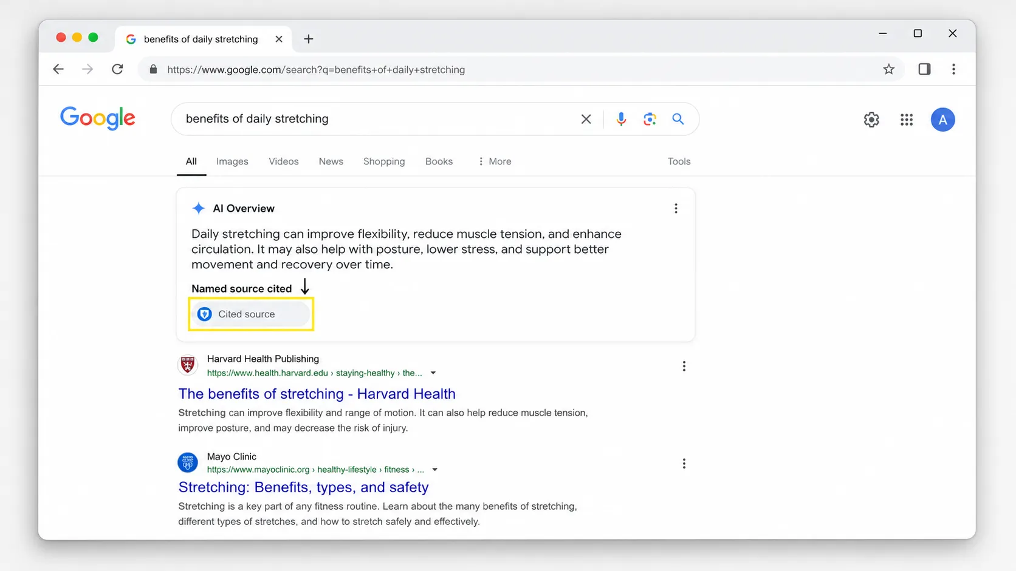The image size is (1016, 571).
Task: Bookmark this page with star icon
Action: pyautogui.click(x=888, y=69)
